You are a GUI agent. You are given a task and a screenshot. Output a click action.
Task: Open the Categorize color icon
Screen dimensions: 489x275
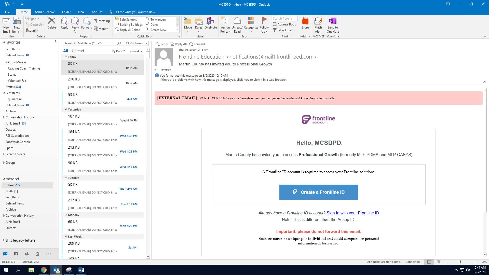click(251, 25)
